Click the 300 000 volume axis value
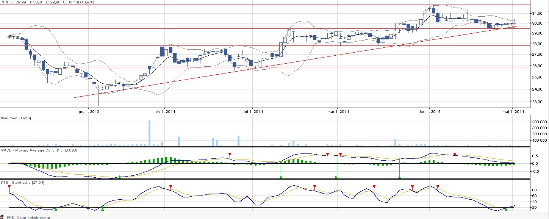 click(x=540, y=128)
